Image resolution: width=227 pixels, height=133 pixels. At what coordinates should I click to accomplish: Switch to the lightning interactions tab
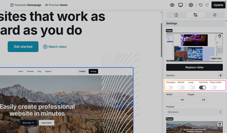tap(215, 15)
